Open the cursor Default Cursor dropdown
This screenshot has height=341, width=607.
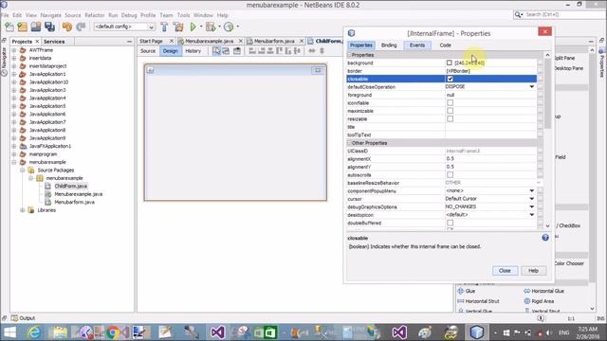click(x=531, y=199)
